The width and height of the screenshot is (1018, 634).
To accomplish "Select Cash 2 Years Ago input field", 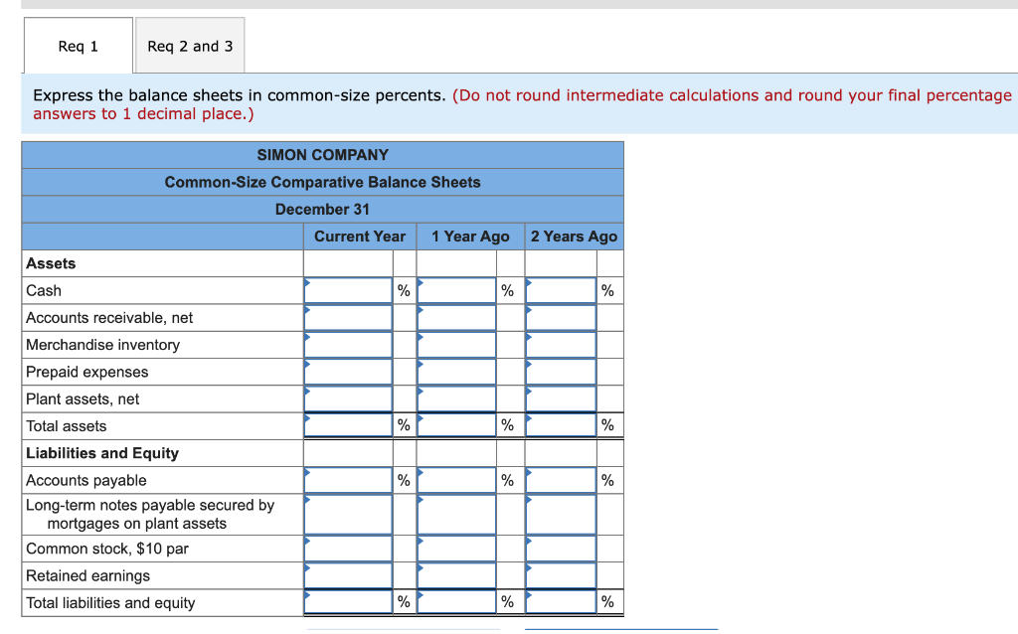I will click(561, 291).
